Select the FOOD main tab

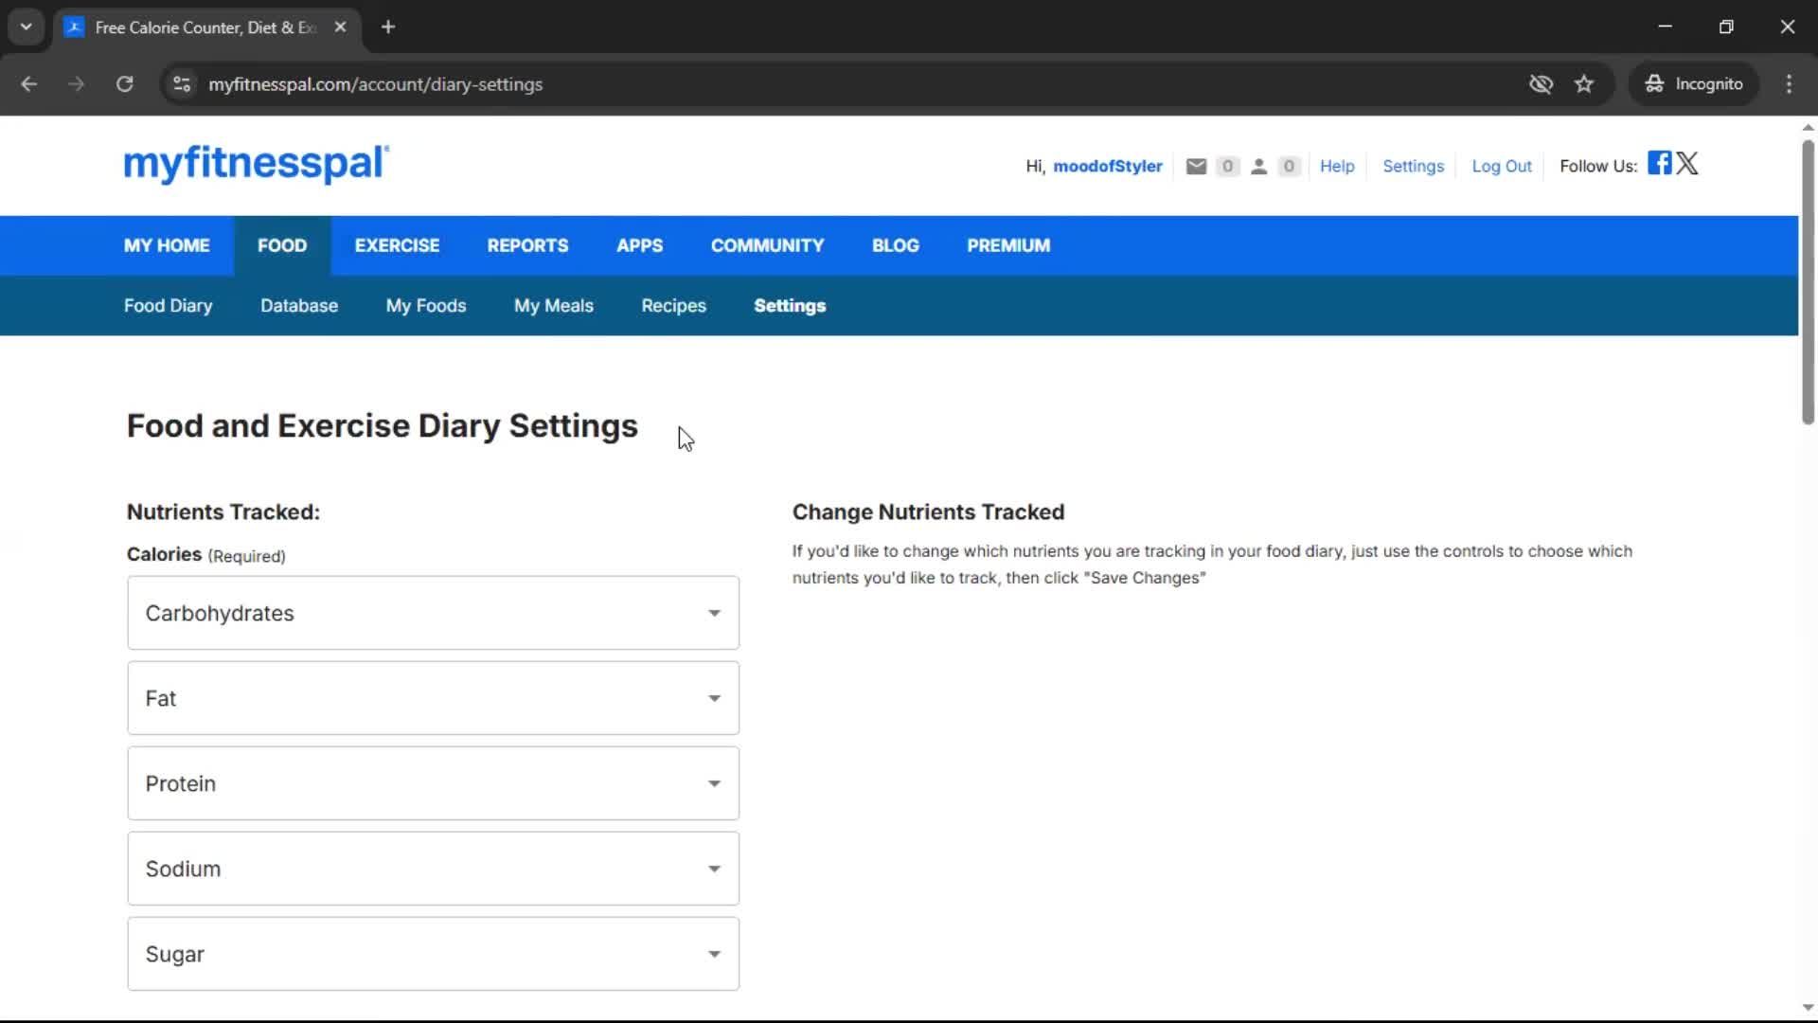(x=282, y=245)
